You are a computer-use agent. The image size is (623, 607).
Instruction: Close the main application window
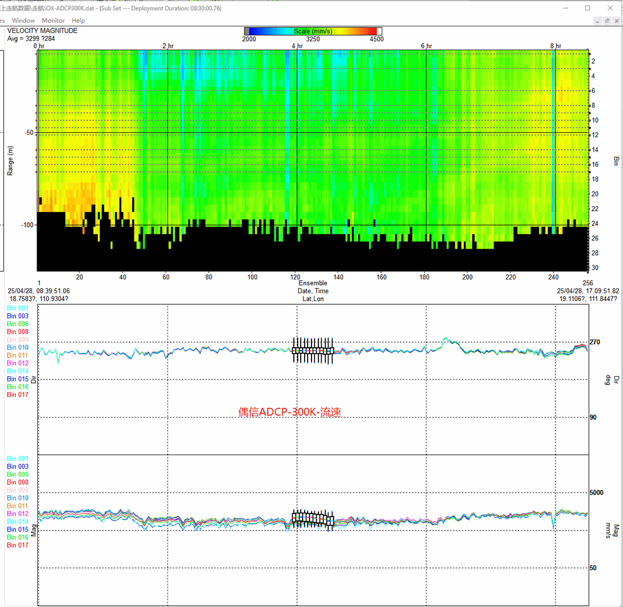[610, 8]
